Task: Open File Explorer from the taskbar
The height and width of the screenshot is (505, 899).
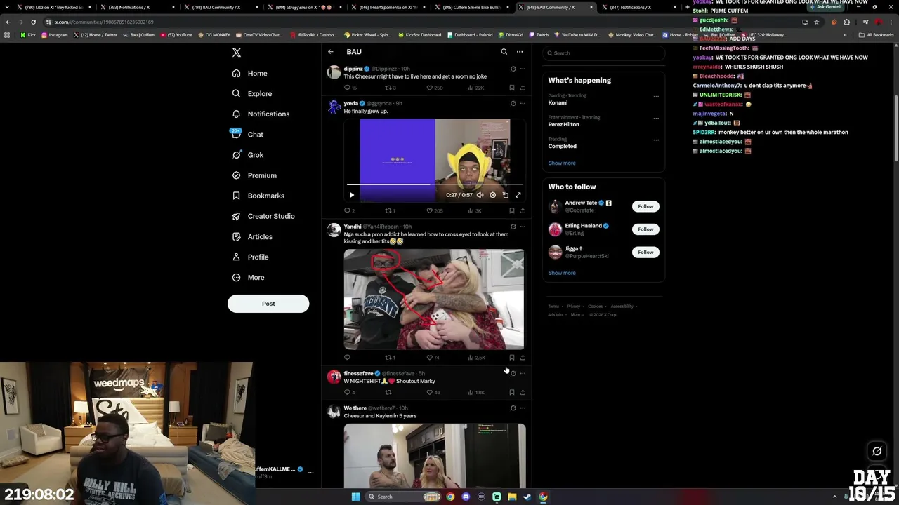Action: click(512, 497)
